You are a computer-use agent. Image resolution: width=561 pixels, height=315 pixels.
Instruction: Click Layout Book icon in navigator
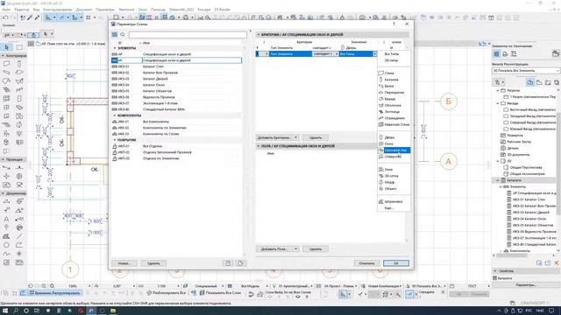pos(548,82)
